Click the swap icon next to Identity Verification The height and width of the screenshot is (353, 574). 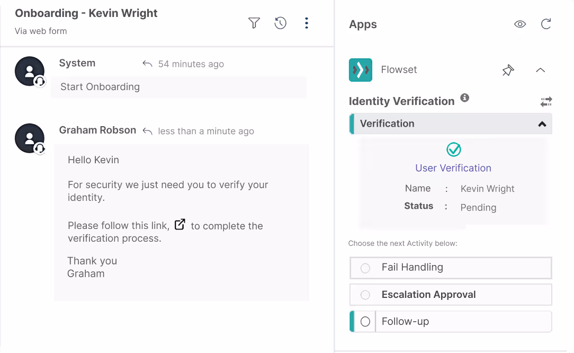[x=546, y=101]
